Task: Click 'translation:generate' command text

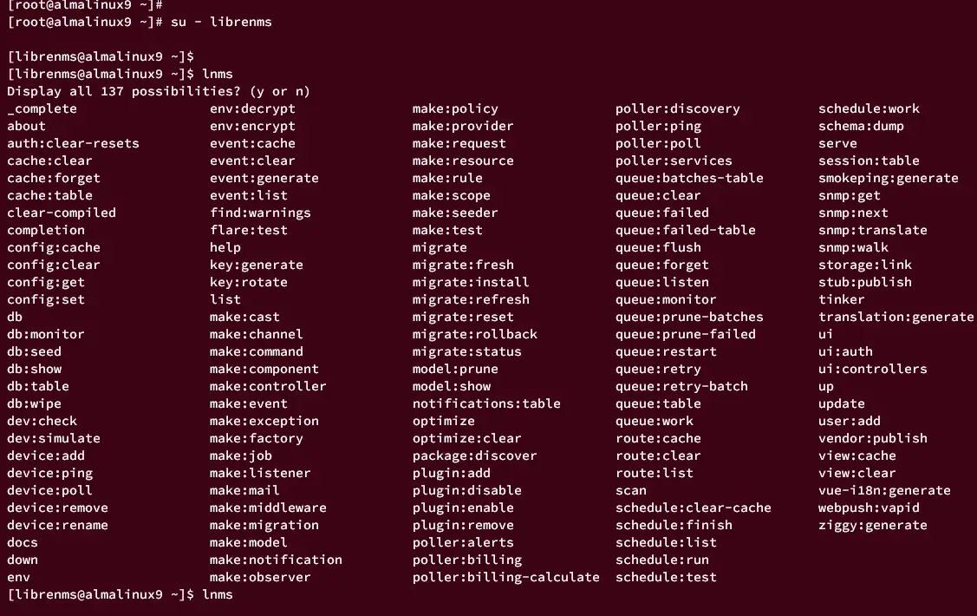Action: coord(896,318)
